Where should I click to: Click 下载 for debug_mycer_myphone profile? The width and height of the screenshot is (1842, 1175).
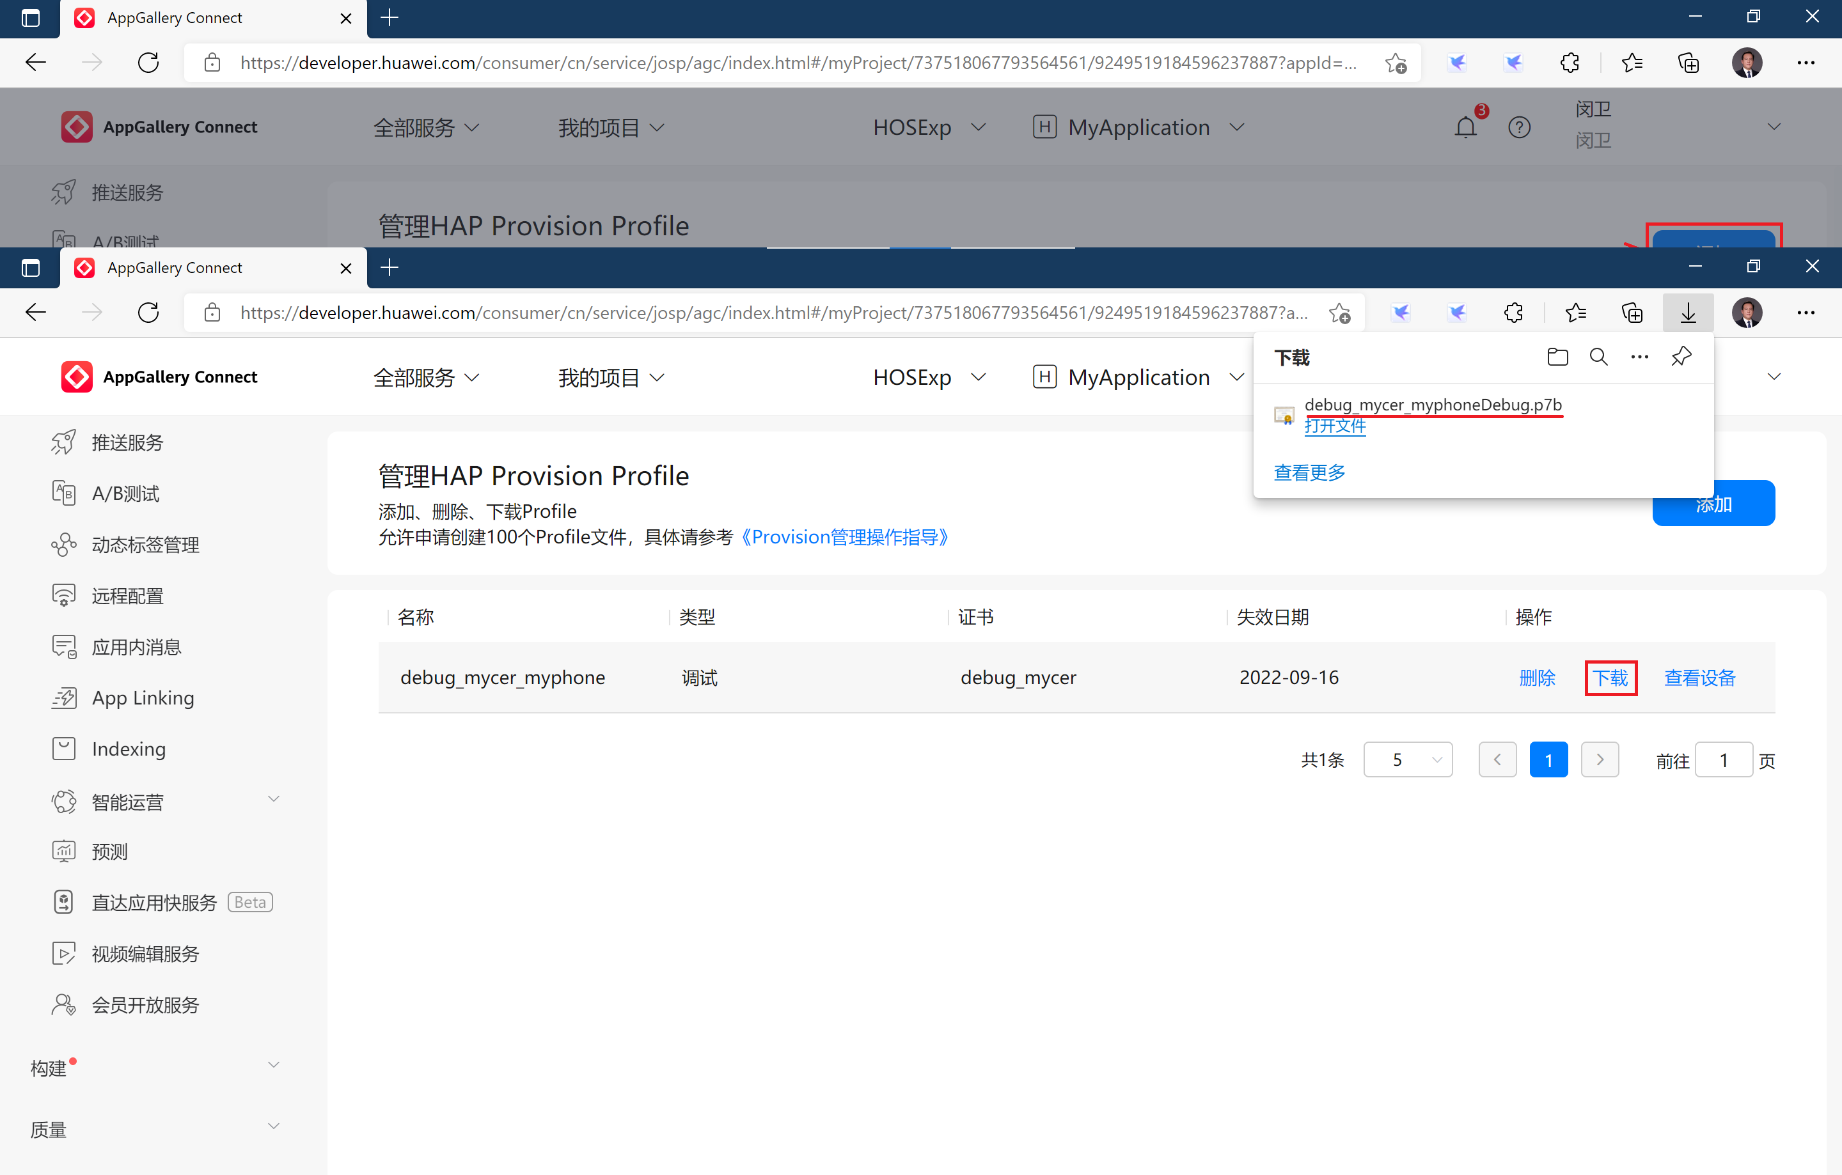tap(1610, 678)
